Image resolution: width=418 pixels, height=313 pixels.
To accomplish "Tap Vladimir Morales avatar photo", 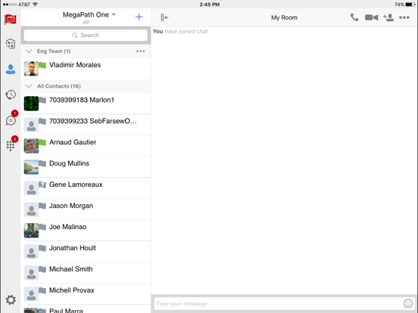I will (31, 69).
